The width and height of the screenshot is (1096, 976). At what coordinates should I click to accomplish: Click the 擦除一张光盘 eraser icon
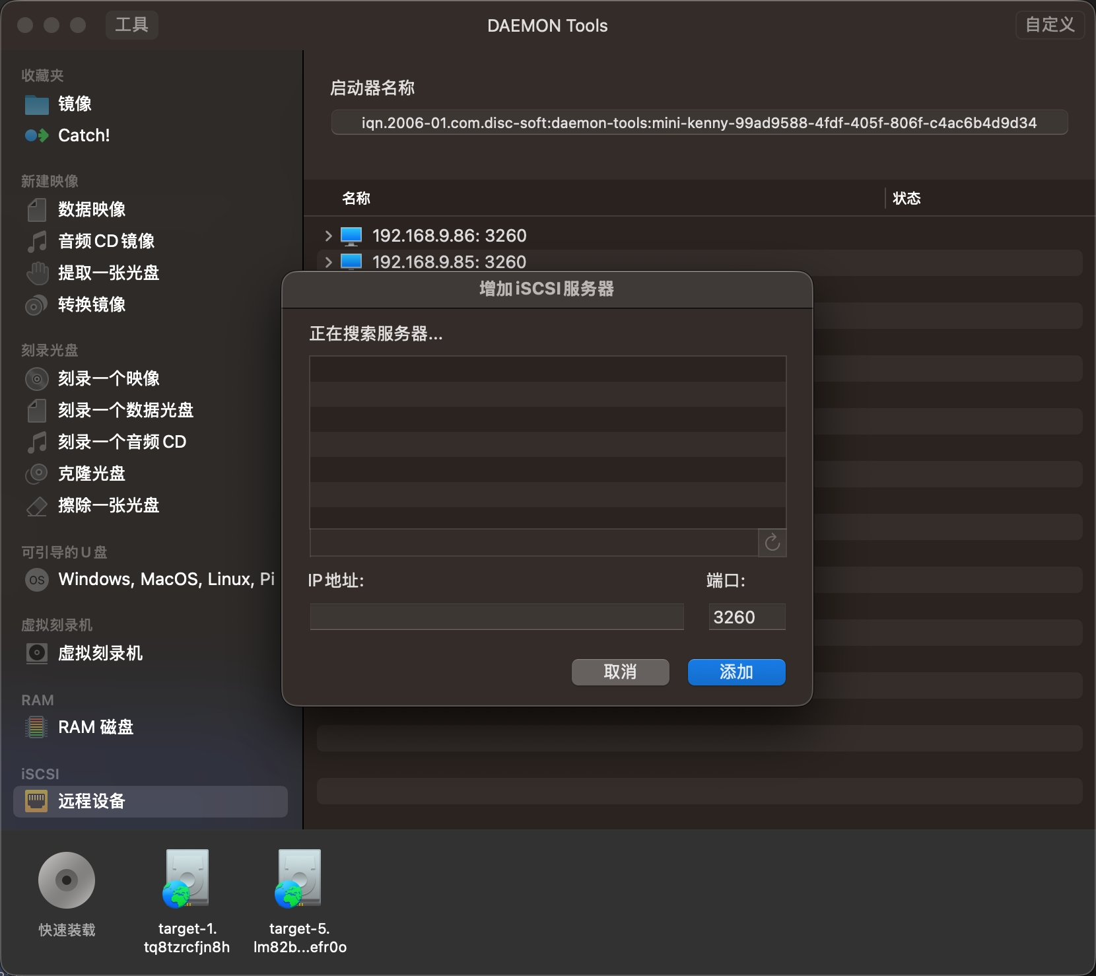[x=37, y=506]
